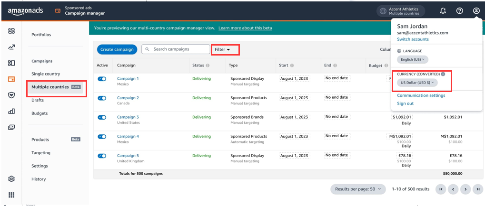Toggle Campaign 2 active switch

pos(102,98)
